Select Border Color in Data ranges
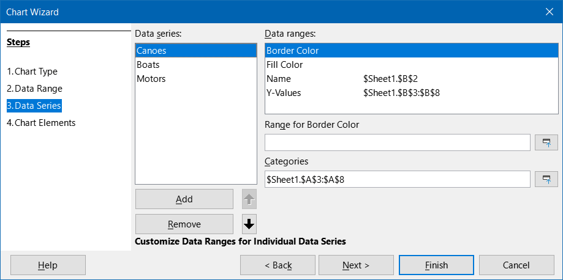Screen dimensions: 563x280 [412, 51]
